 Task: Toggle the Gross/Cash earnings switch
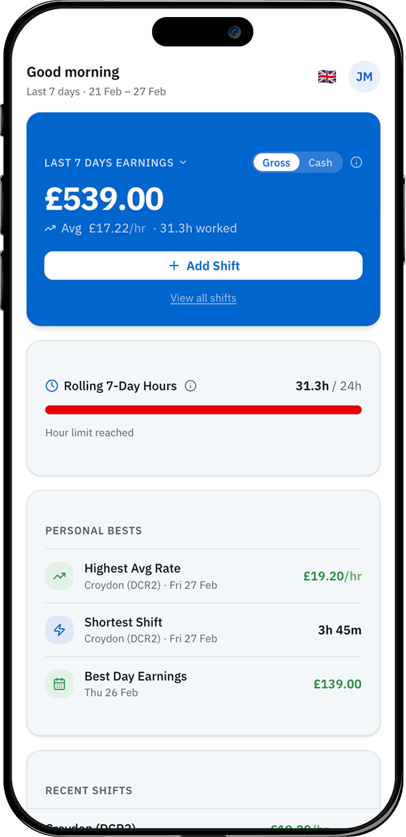[297, 162]
